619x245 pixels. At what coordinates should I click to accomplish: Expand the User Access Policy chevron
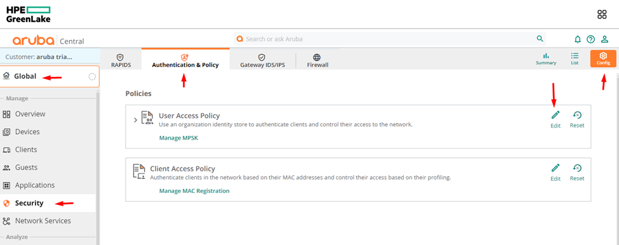click(135, 120)
